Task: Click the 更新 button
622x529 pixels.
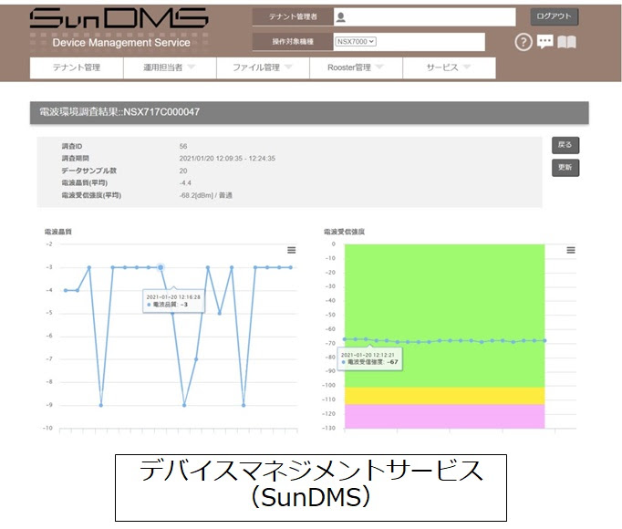Action: [565, 168]
